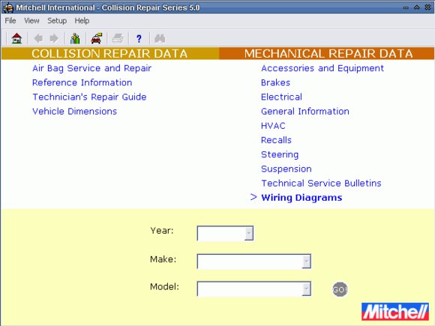Open Air Bag Service and Repair link

coord(91,68)
